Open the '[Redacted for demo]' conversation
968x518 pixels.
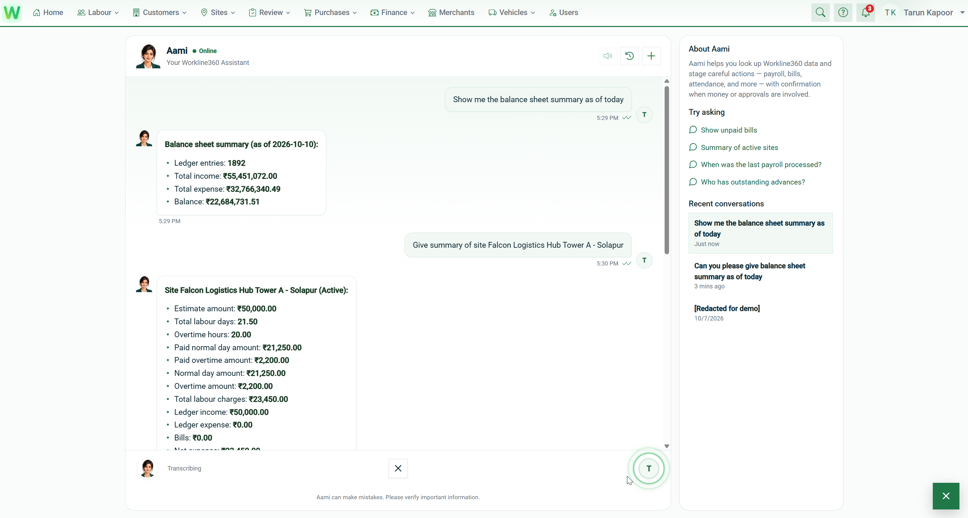point(761,313)
